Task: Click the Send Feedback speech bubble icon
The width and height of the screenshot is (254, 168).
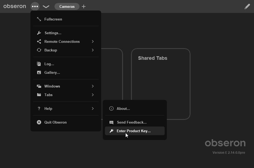Action: click(111, 122)
